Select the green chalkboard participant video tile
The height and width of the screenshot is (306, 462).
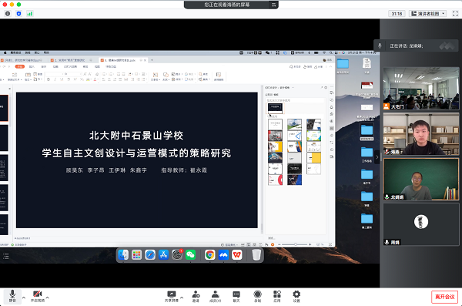point(421,179)
